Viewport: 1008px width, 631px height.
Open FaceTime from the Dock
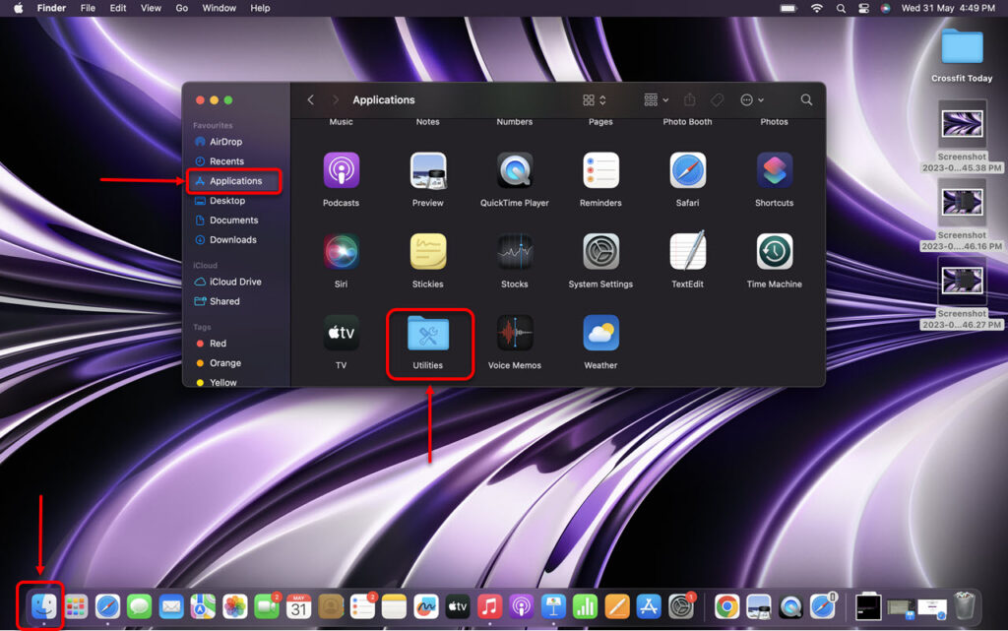coord(266,606)
